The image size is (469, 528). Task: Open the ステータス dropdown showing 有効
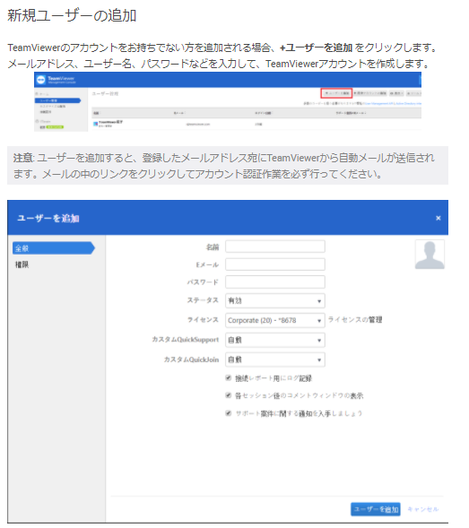275,300
